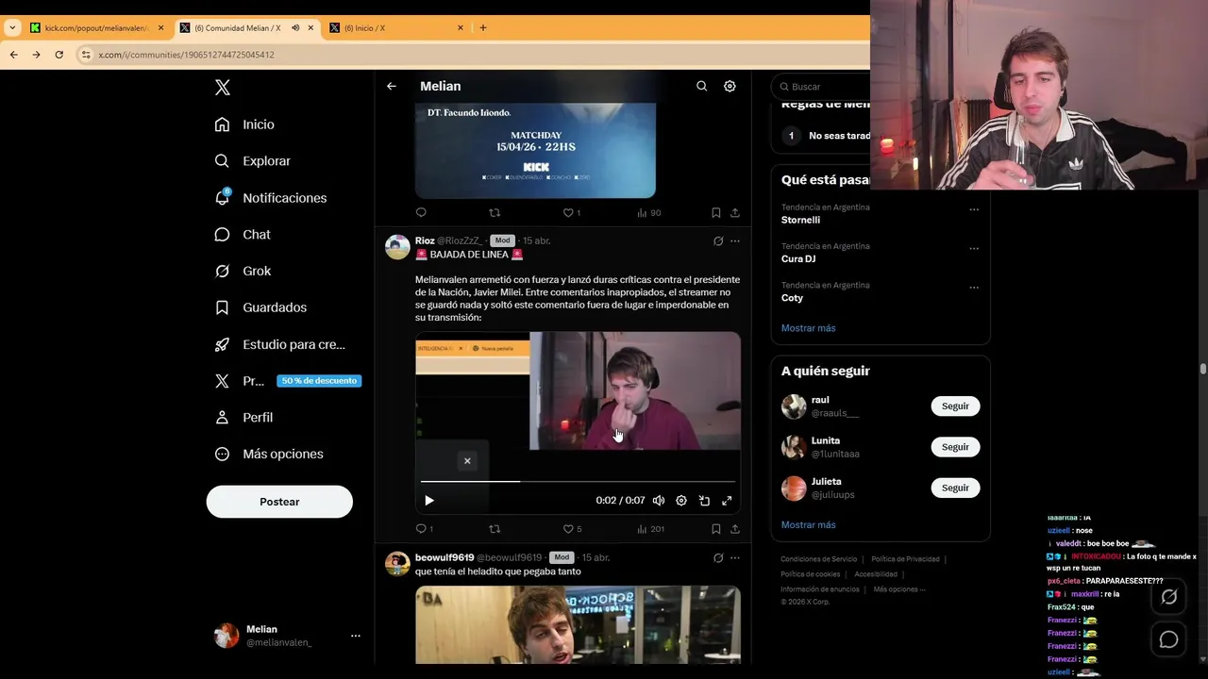
Task: Expand Más opciones in footer
Action: click(899, 589)
